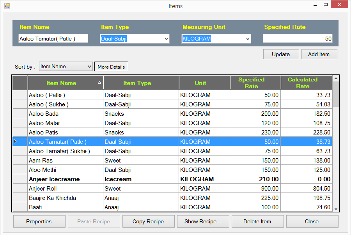
Task: Click the 182.50 calculated rate cell
Action: pyautogui.click(x=307, y=114)
